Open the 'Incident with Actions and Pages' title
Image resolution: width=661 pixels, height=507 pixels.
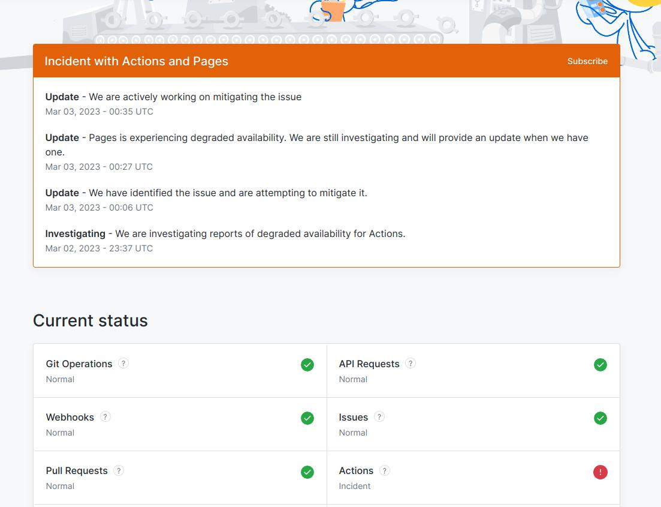(x=136, y=61)
